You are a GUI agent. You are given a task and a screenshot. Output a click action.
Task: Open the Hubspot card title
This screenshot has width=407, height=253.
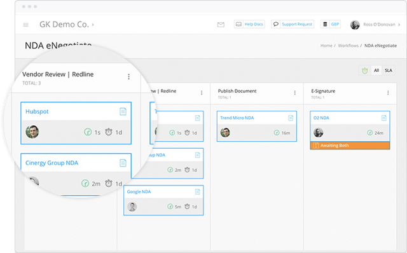(x=37, y=112)
